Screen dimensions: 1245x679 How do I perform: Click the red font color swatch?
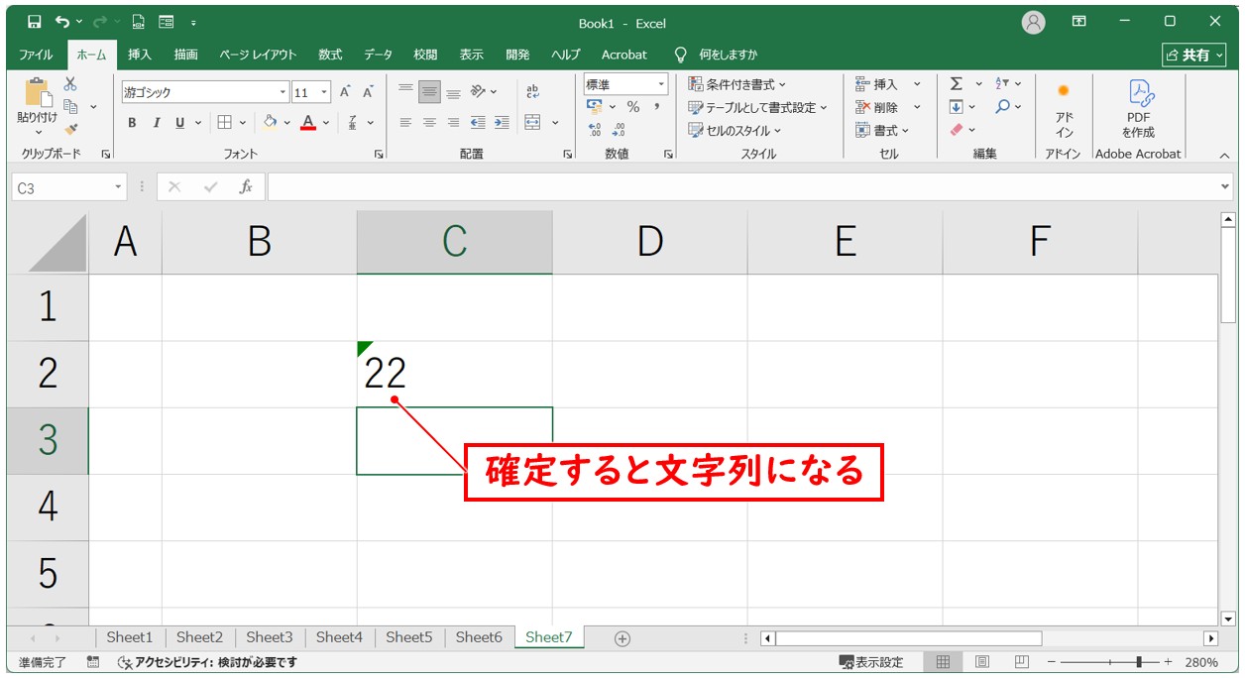(x=308, y=123)
